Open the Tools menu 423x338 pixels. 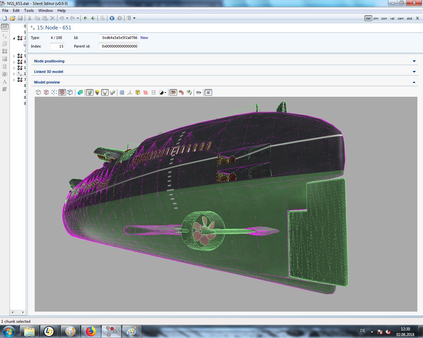[x=29, y=11]
